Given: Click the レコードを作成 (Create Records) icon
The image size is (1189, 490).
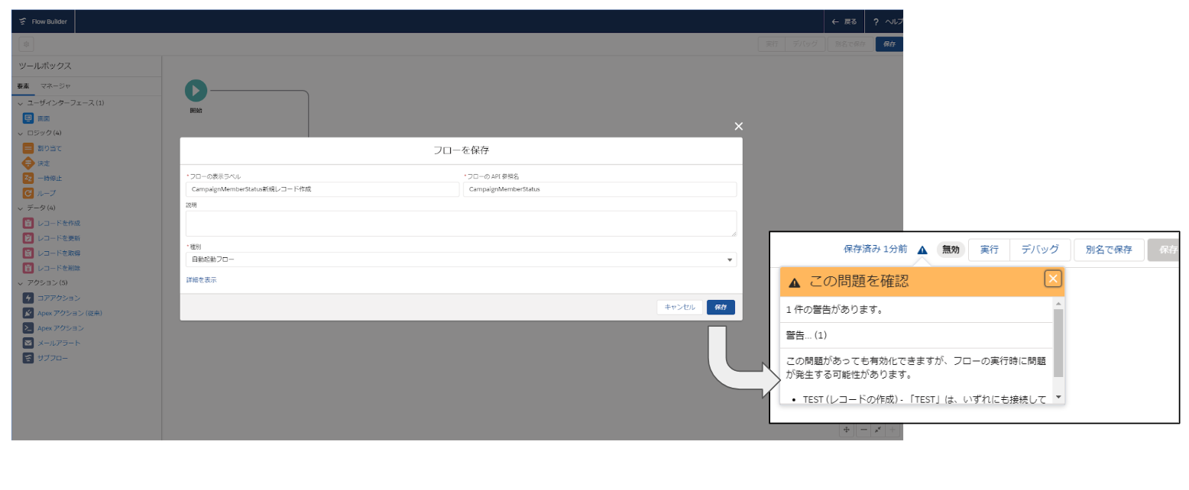Looking at the screenshot, I should coord(28,223).
